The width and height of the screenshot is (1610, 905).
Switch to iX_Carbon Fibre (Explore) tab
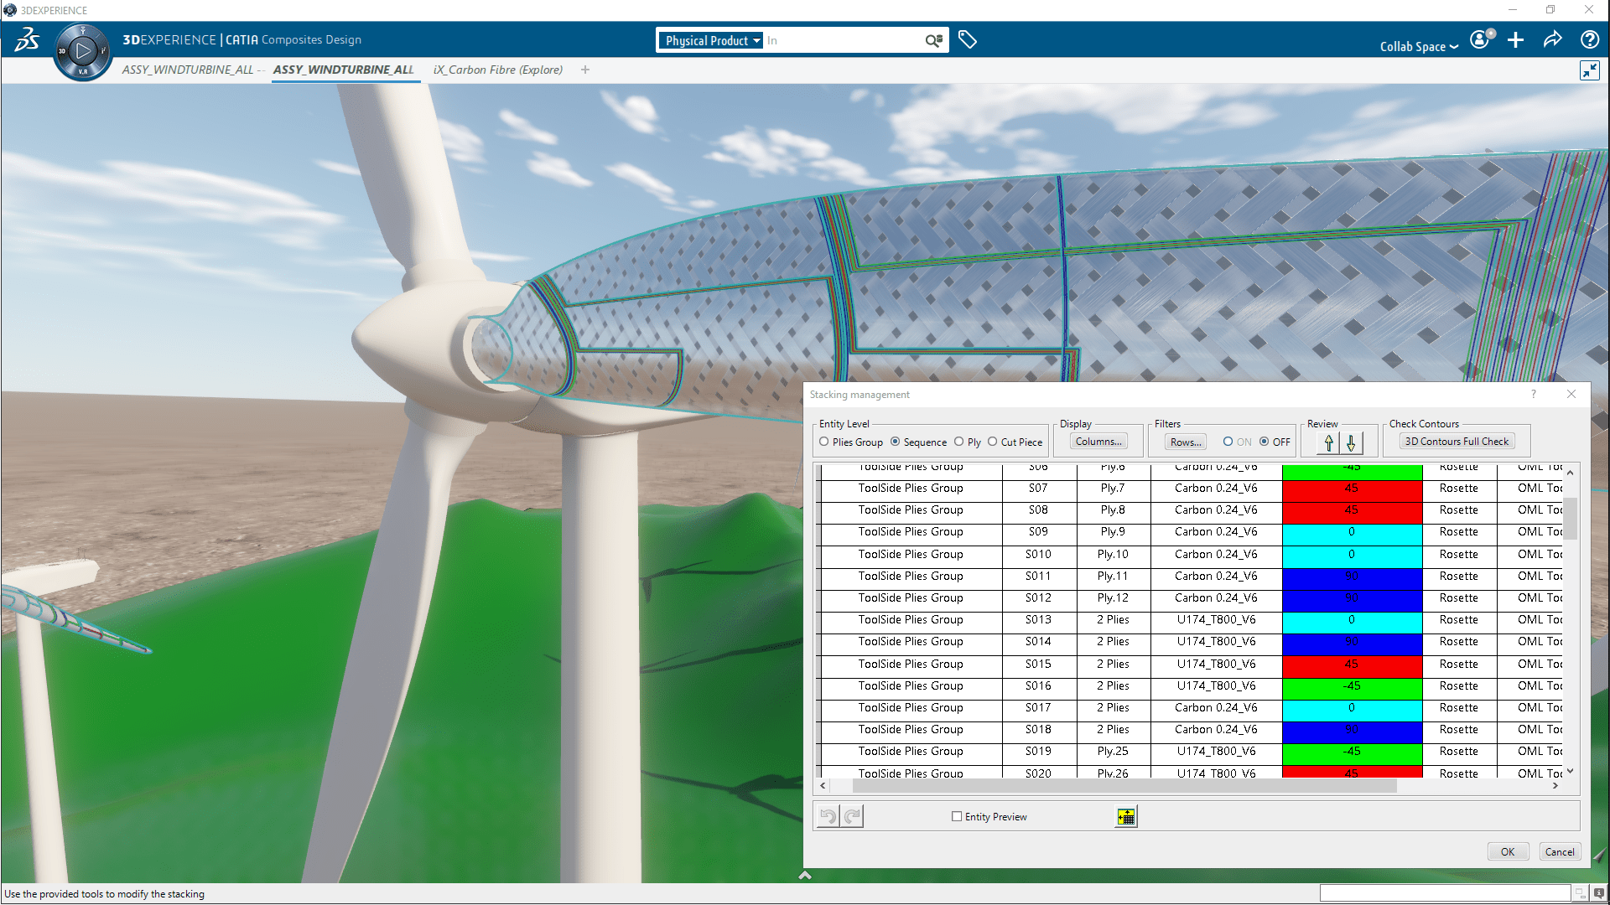[x=498, y=70]
